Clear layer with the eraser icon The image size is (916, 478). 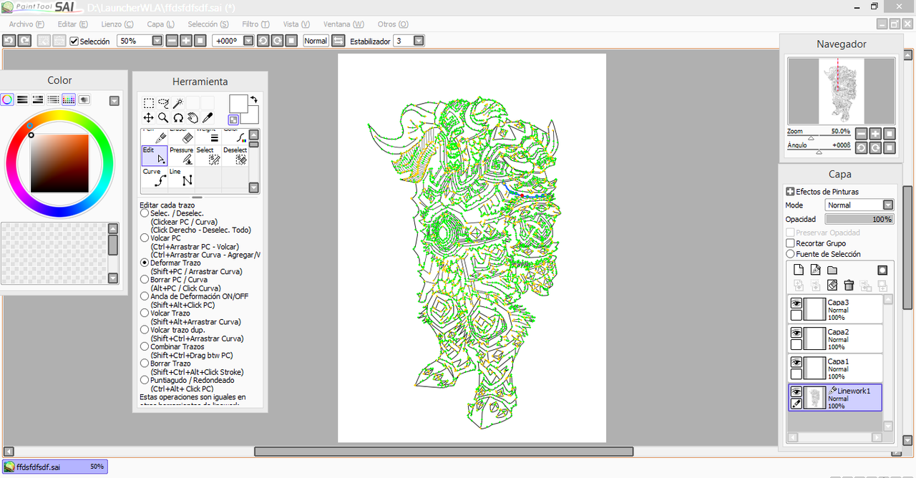click(x=832, y=286)
